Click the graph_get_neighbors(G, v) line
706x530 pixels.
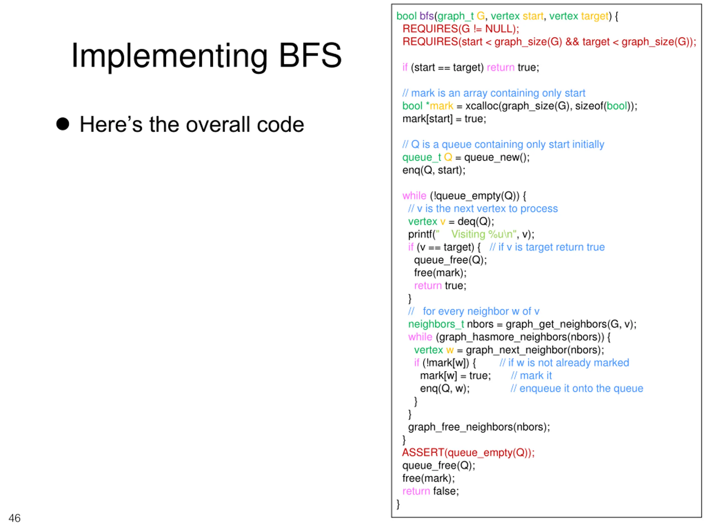pos(523,324)
